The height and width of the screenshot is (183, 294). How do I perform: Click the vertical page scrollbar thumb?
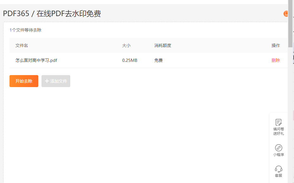[290, 24]
